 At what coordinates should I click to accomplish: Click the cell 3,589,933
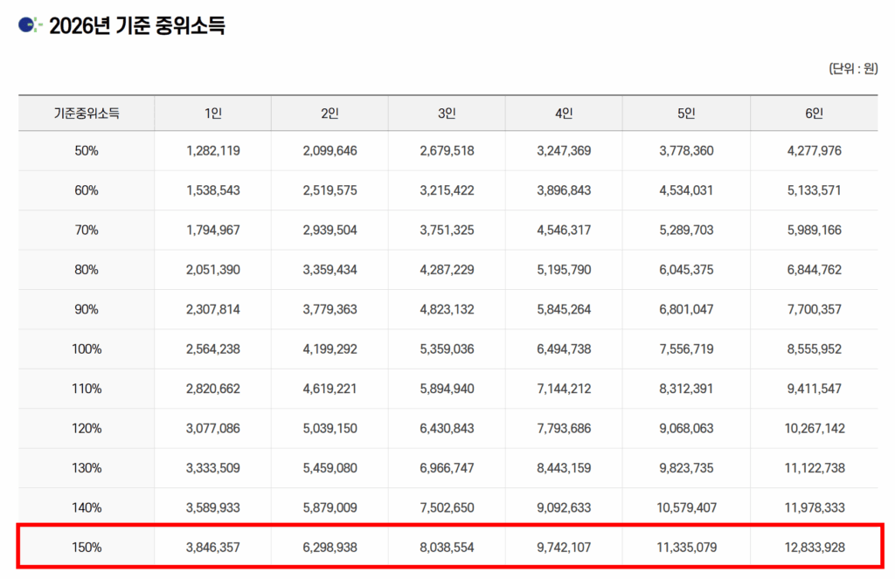click(x=213, y=507)
